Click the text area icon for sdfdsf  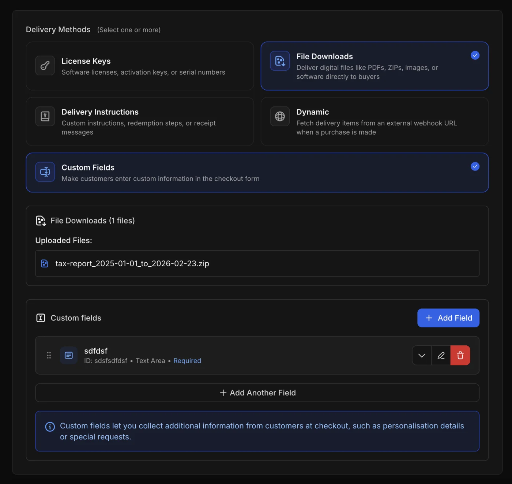pos(69,355)
